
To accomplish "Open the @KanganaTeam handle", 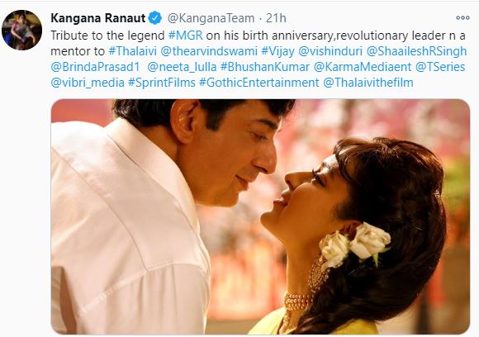I will pos(211,18).
